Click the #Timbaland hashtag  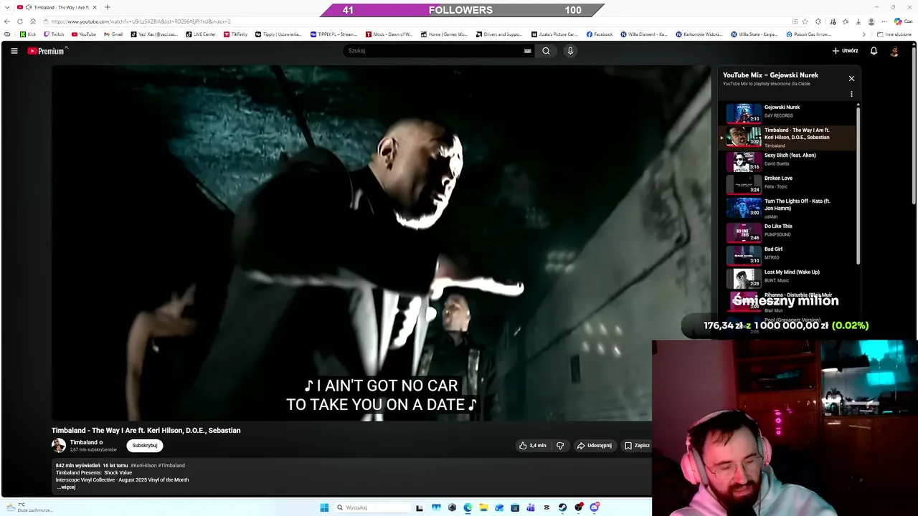[x=171, y=465]
